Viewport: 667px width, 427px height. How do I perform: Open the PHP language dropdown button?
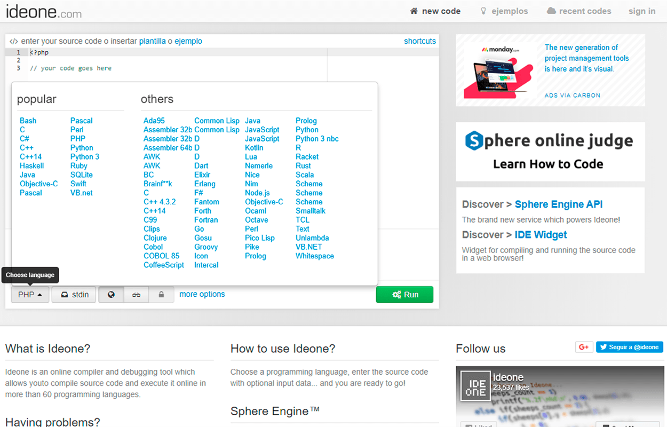point(30,295)
